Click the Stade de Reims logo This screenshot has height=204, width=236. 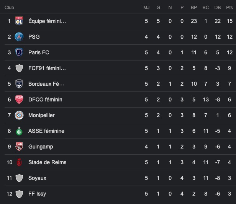19,162
